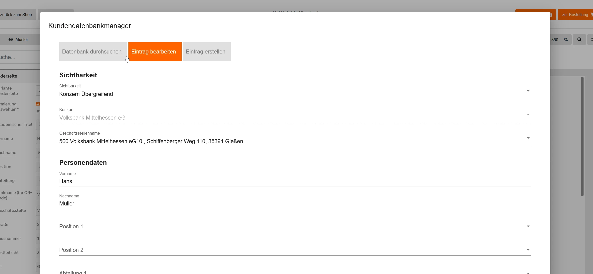The image size is (593, 274).
Task: Click zurück zum Shop button
Action: tap(17, 15)
